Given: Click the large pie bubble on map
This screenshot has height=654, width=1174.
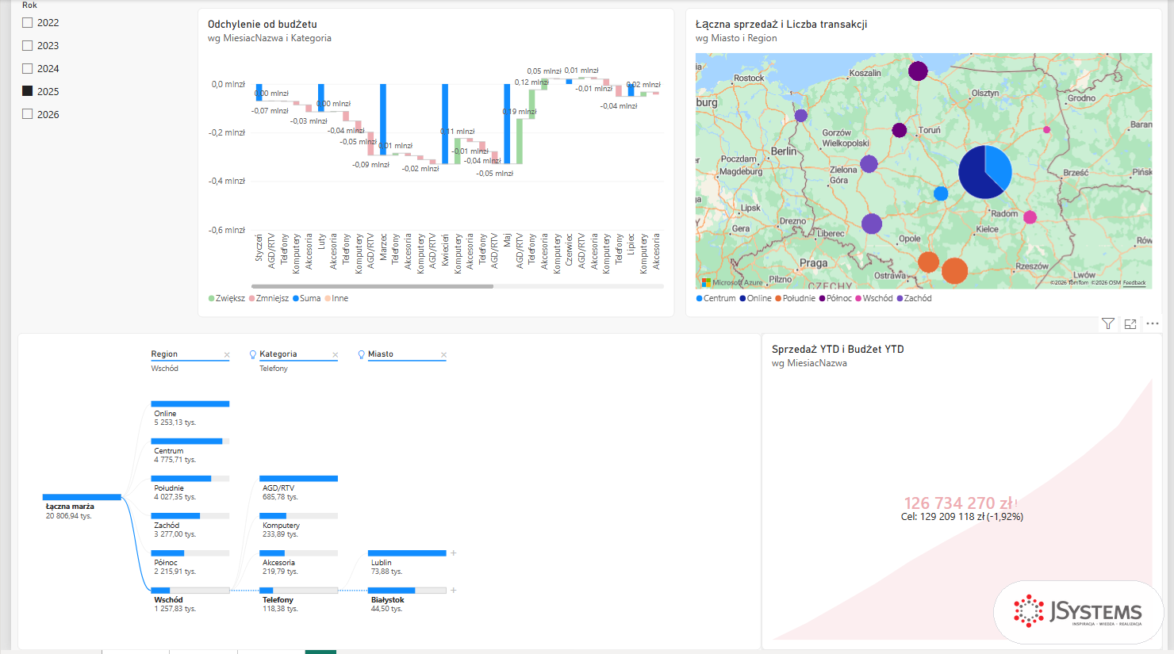Looking at the screenshot, I should coord(985,172).
